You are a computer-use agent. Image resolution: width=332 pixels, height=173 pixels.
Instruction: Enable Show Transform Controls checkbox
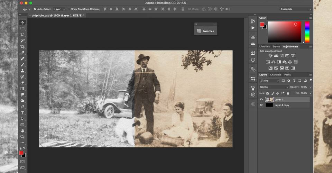point(69,9)
